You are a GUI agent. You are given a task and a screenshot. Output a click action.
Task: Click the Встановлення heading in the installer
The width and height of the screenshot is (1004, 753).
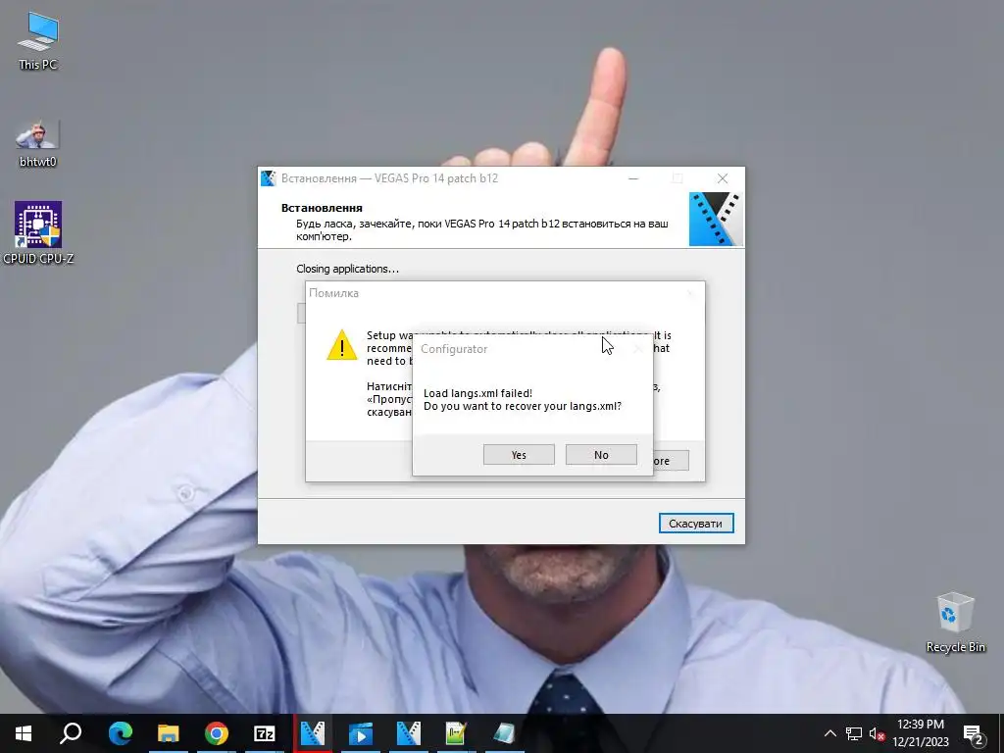pyautogui.click(x=322, y=208)
